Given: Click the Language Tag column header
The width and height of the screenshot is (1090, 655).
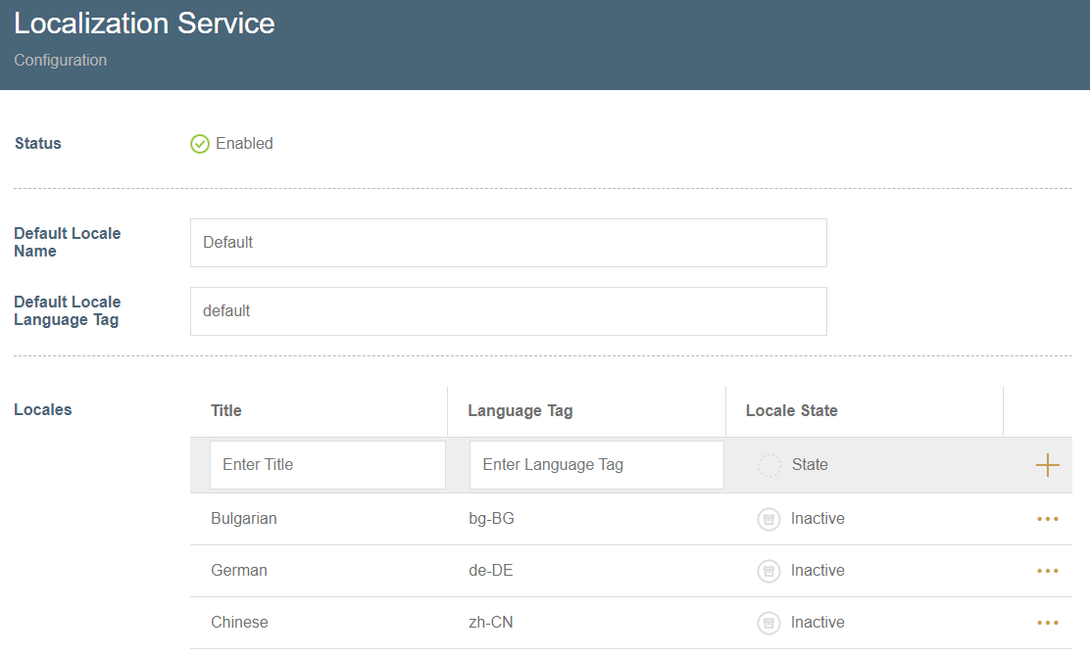Looking at the screenshot, I should pos(520,411).
